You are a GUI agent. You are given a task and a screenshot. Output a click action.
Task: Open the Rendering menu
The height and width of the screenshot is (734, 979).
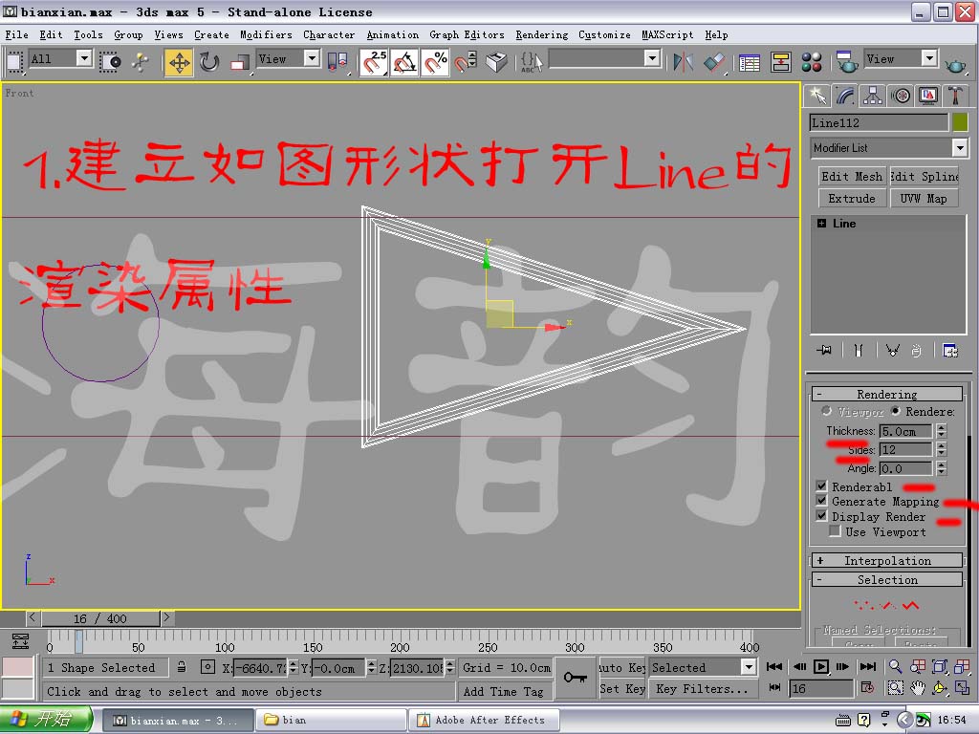541,34
